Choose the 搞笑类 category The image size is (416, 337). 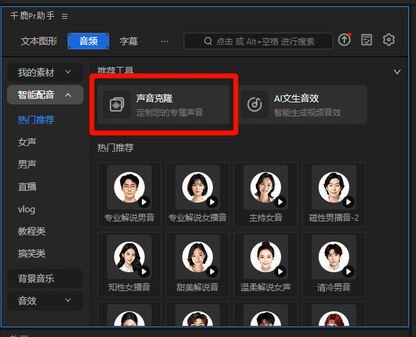tap(31, 253)
